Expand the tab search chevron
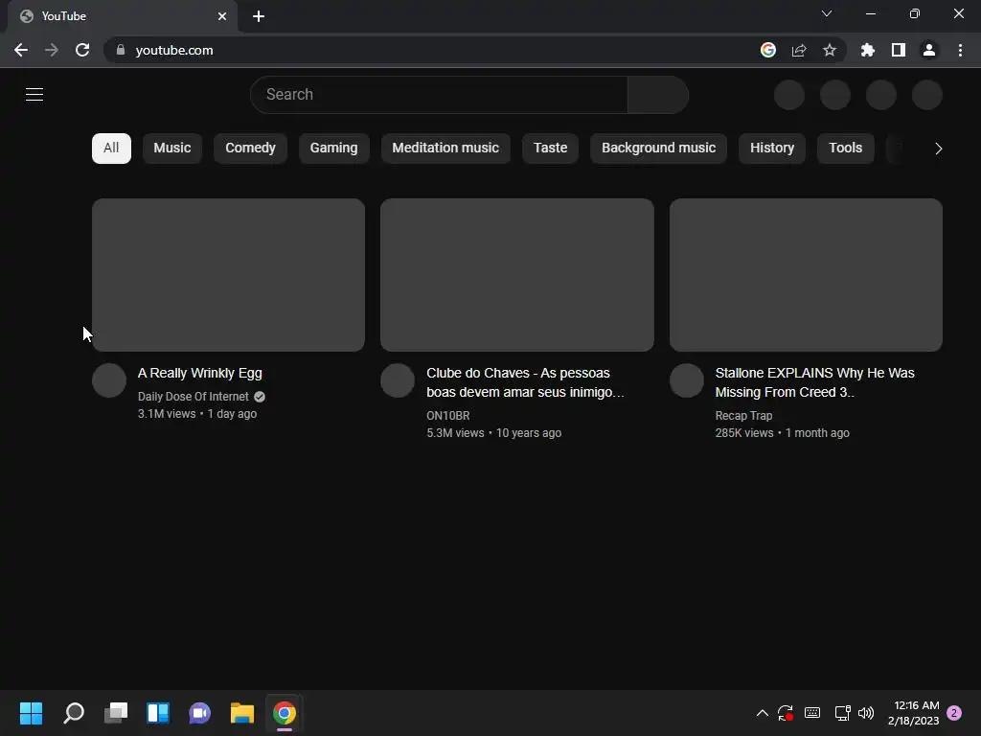Screen dimensions: 981x736 [827, 13]
